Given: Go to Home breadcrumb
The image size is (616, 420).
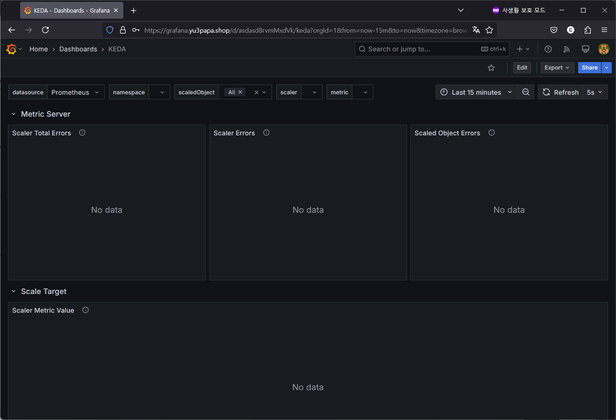Looking at the screenshot, I should pyautogui.click(x=39, y=49).
